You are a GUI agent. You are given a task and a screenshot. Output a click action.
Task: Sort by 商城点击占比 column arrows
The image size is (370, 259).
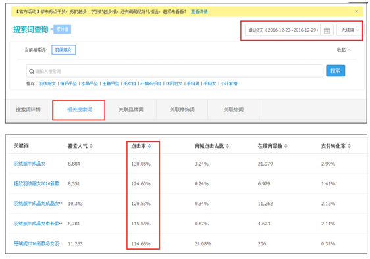pyautogui.click(x=228, y=146)
